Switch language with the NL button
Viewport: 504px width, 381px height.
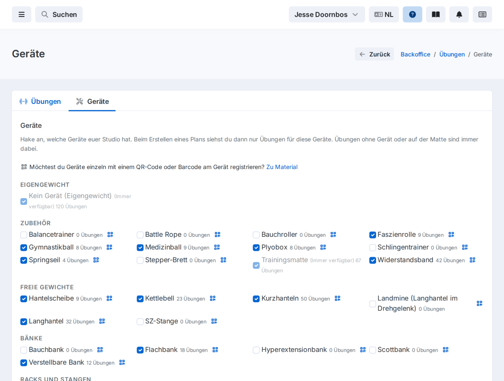click(384, 14)
